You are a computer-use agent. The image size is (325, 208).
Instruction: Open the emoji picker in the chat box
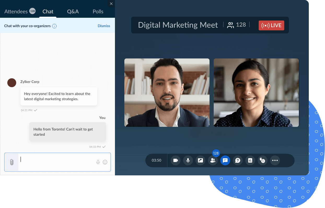pyautogui.click(x=105, y=162)
